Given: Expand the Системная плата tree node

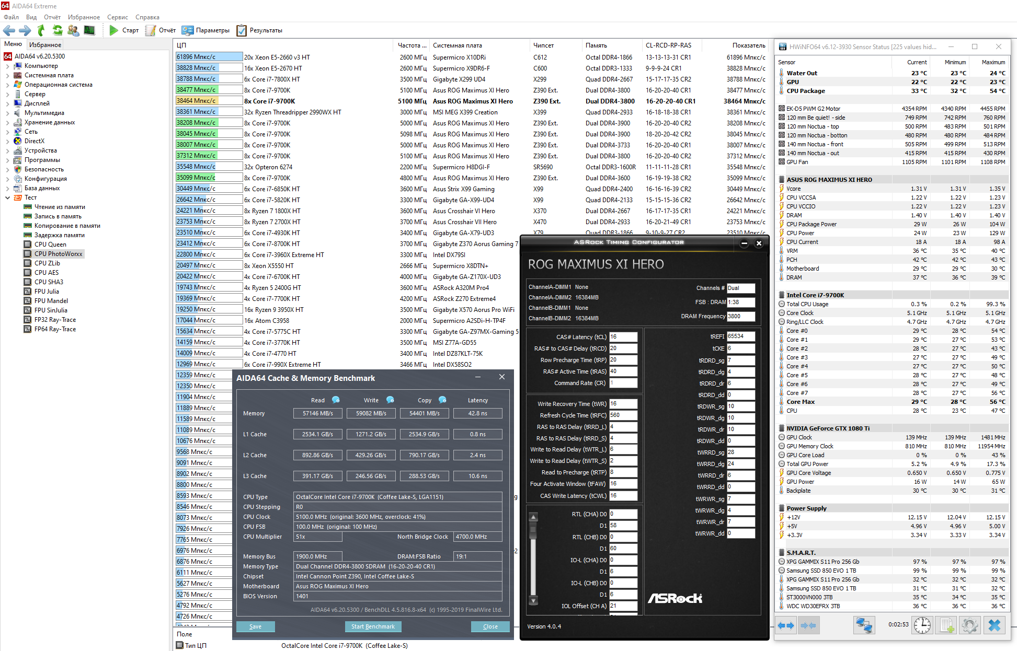Looking at the screenshot, I should tap(7, 75).
